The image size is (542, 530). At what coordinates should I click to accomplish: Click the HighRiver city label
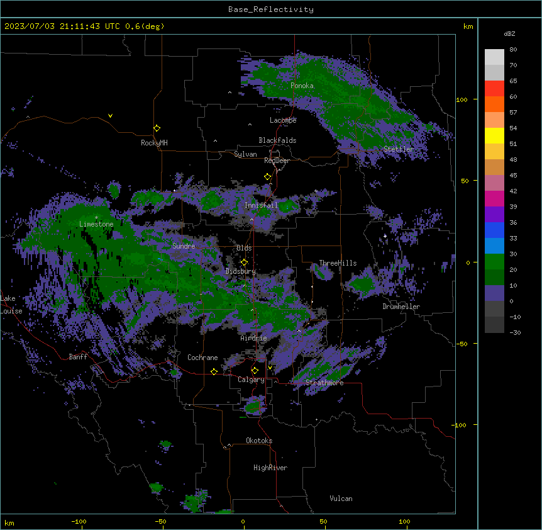270,468
